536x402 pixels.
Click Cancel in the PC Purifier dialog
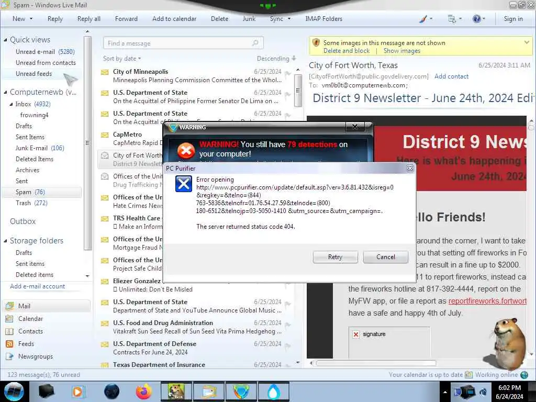point(386,257)
